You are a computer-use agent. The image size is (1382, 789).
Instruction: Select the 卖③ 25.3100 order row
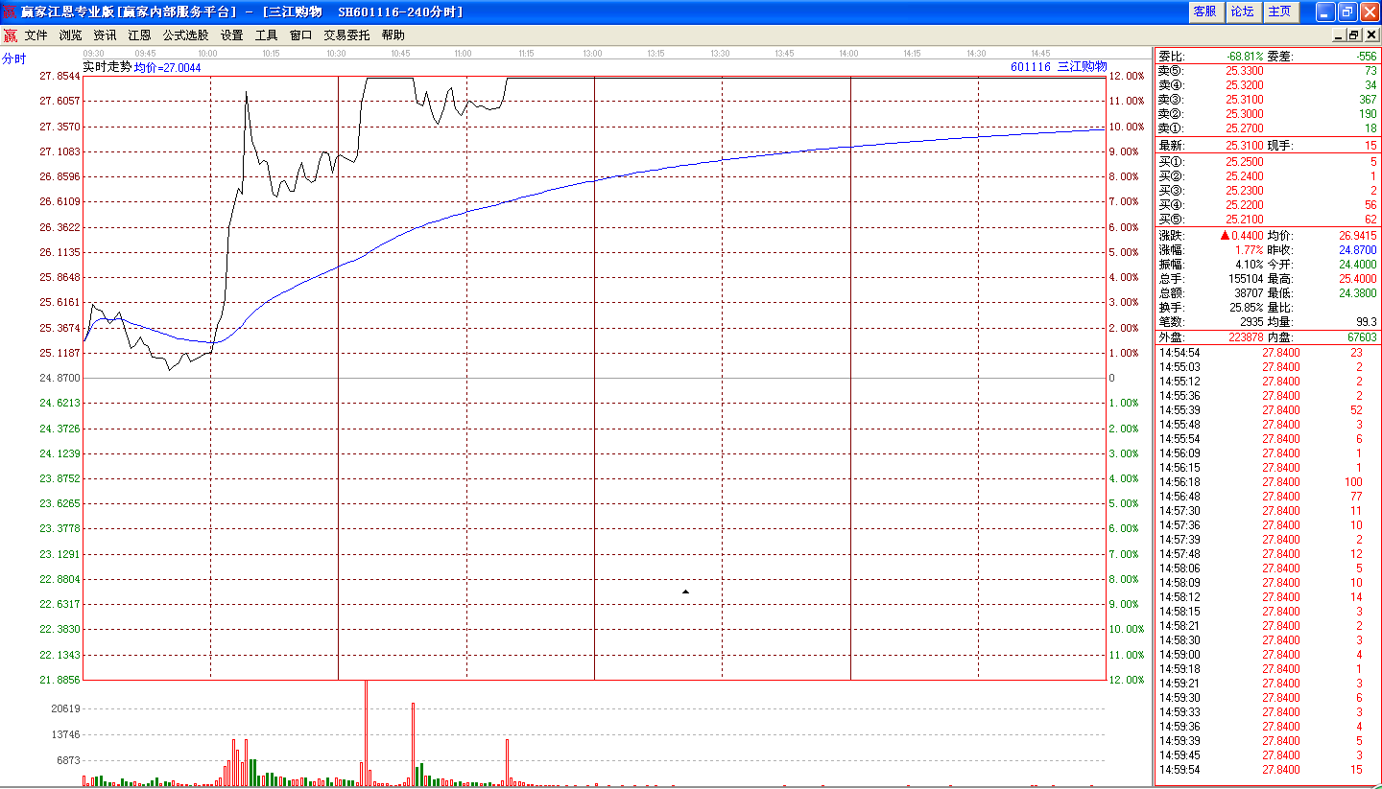(x=1268, y=100)
